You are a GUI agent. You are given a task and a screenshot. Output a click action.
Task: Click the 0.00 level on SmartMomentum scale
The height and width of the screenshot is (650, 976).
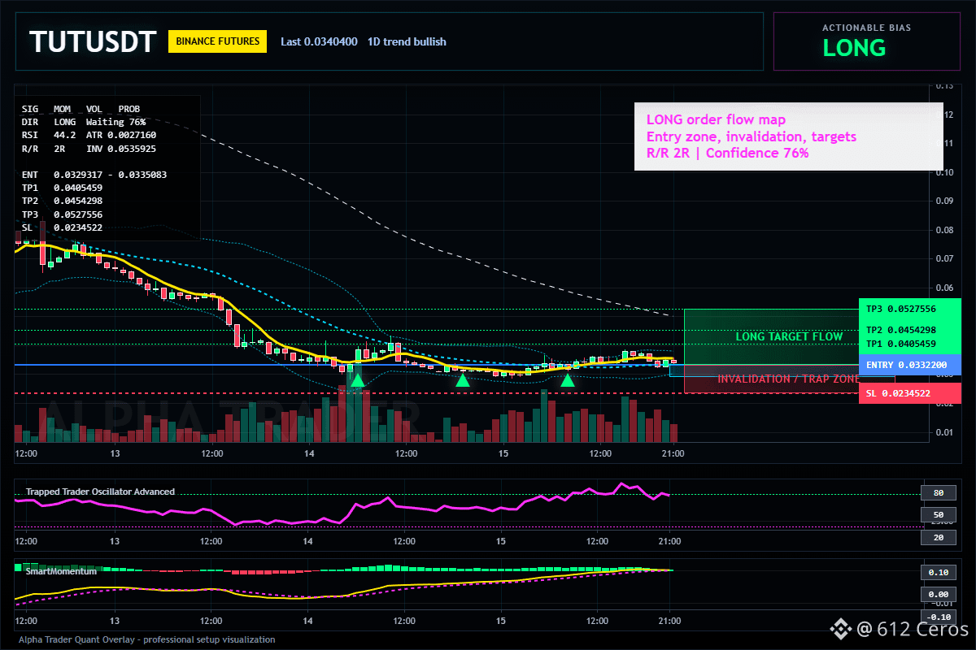pyautogui.click(x=937, y=595)
